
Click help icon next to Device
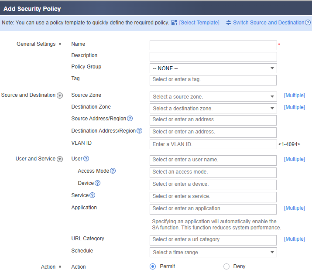(97, 183)
